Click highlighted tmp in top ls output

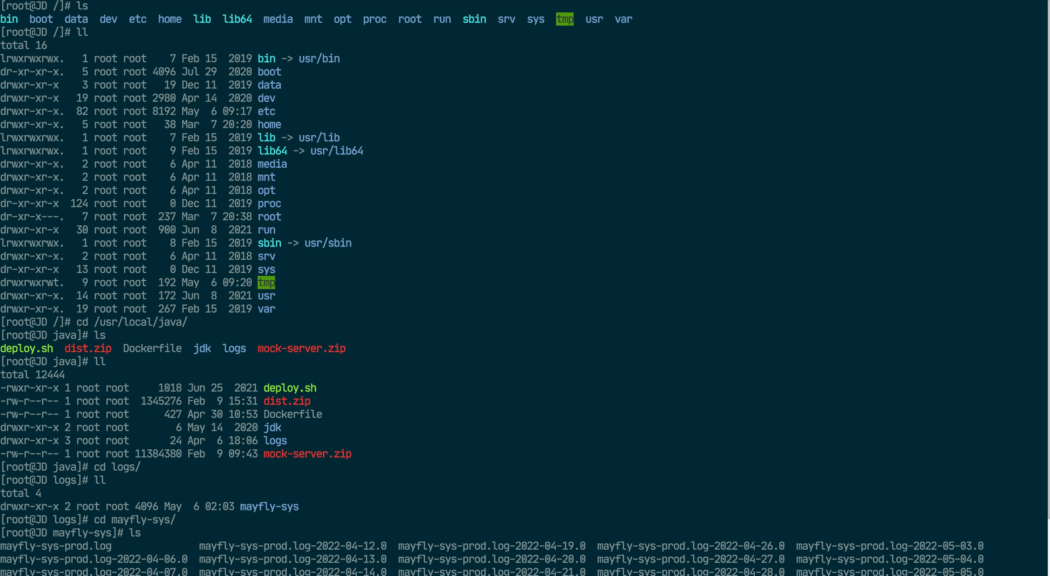565,19
